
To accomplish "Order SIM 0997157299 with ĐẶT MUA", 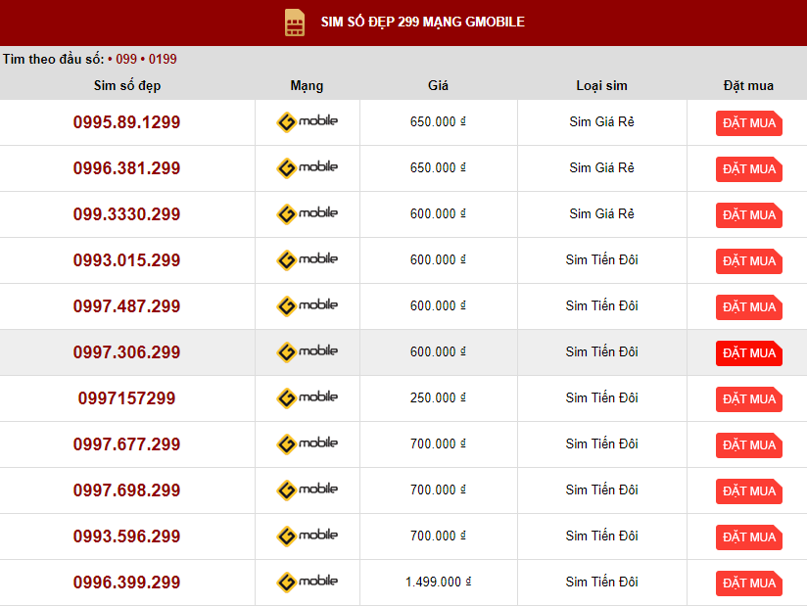I will 749,399.
